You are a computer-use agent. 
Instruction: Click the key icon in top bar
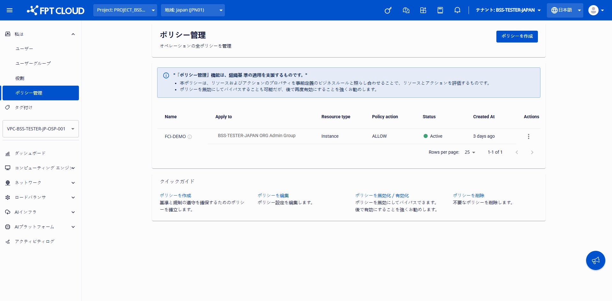tap(388, 10)
